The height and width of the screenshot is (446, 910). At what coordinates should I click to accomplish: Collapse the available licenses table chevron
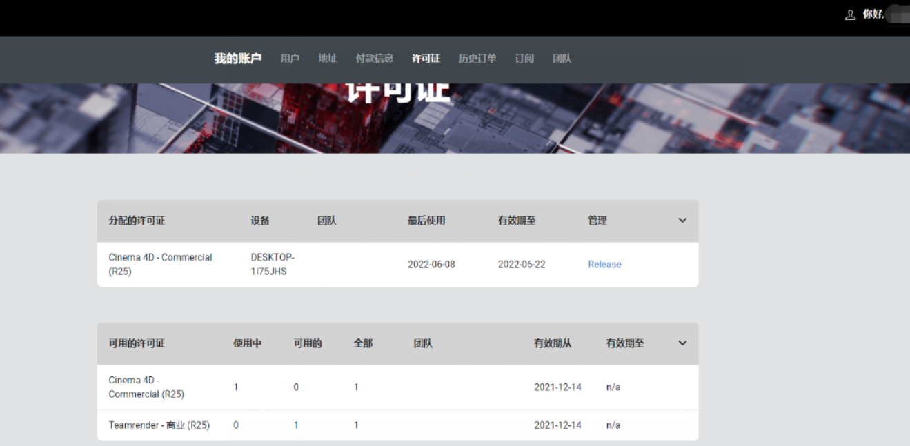[x=682, y=343]
